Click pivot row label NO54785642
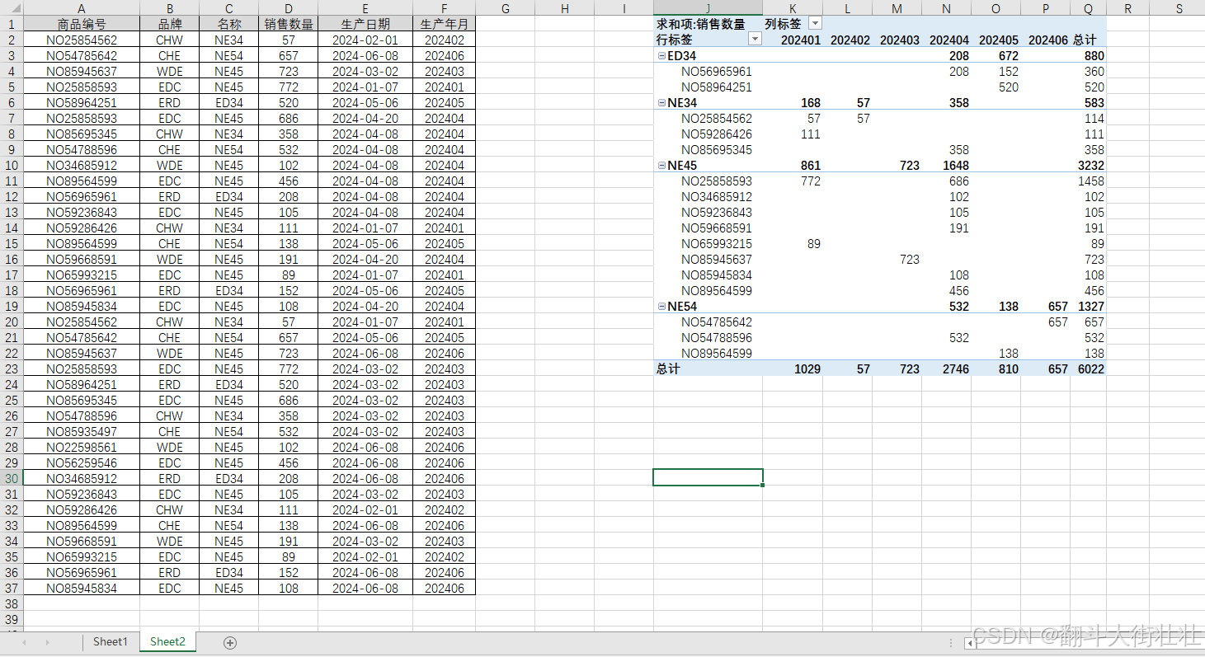This screenshot has height=657, width=1205. [717, 322]
